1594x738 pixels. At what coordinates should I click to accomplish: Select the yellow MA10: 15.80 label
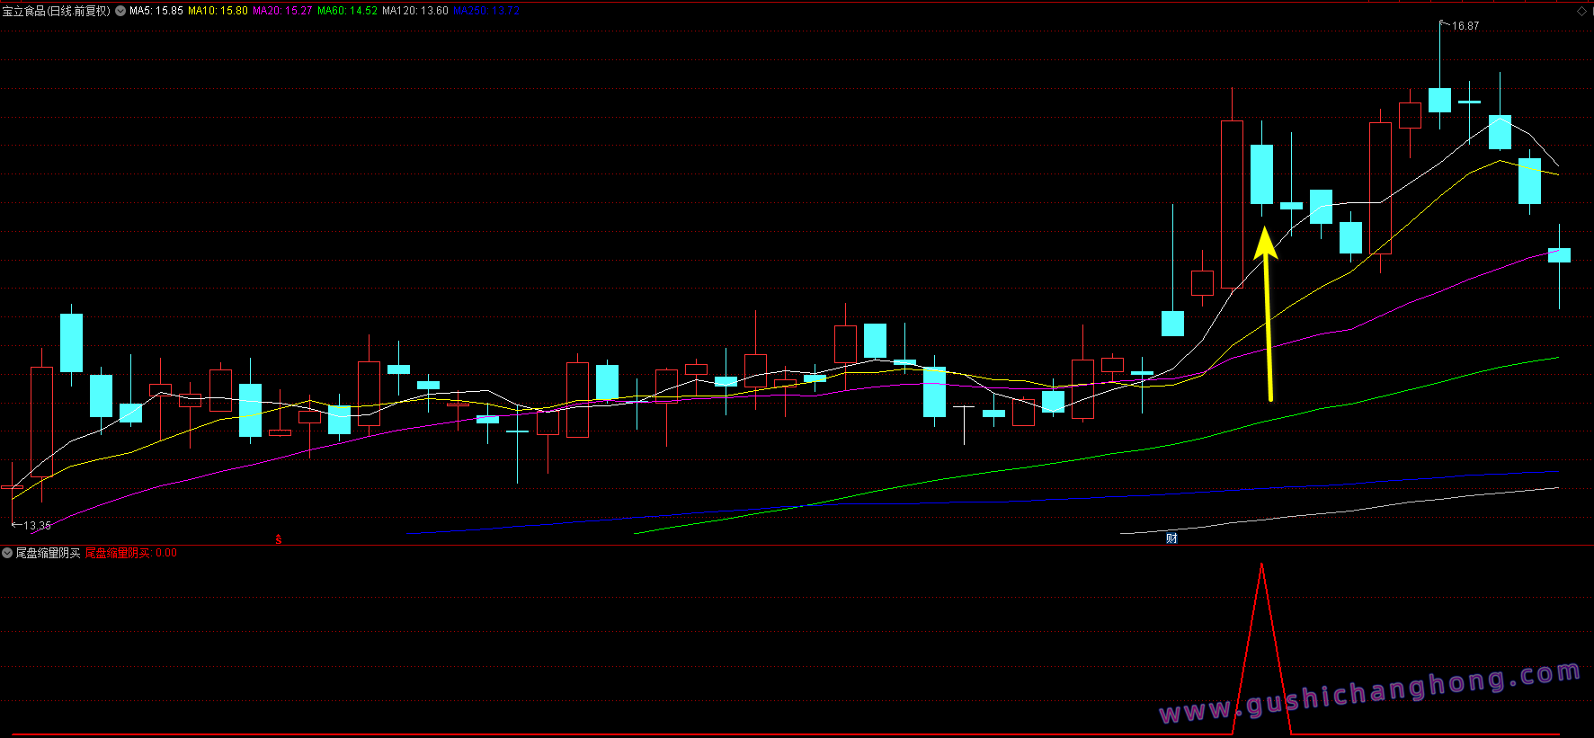(x=218, y=11)
